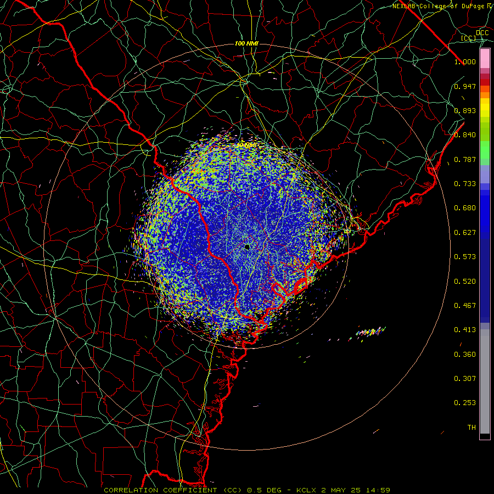Image resolution: width=494 pixels, height=494 pixels.
Task: Click the 0.627 scale value
Action: coord(465,233)
